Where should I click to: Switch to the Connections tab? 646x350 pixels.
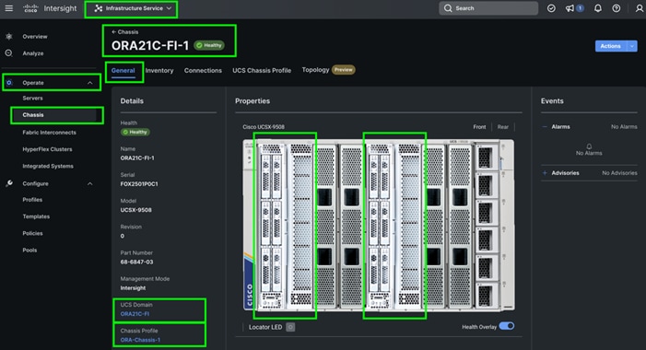click(203, 70)
